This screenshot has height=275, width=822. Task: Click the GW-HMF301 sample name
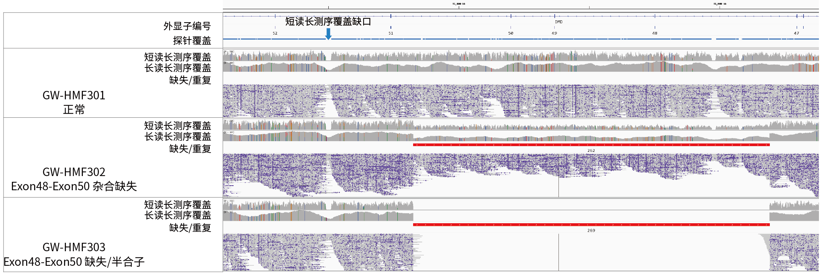click(x=74, y=95)
